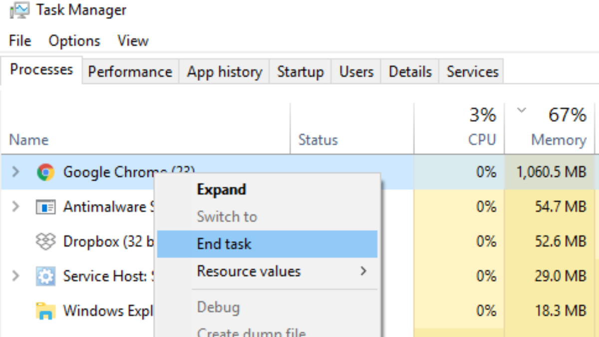Click the Service Host gear icon
The image size is (599, 337).
46,276
